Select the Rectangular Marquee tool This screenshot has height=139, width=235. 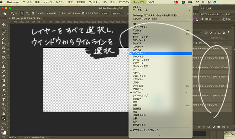3,29
